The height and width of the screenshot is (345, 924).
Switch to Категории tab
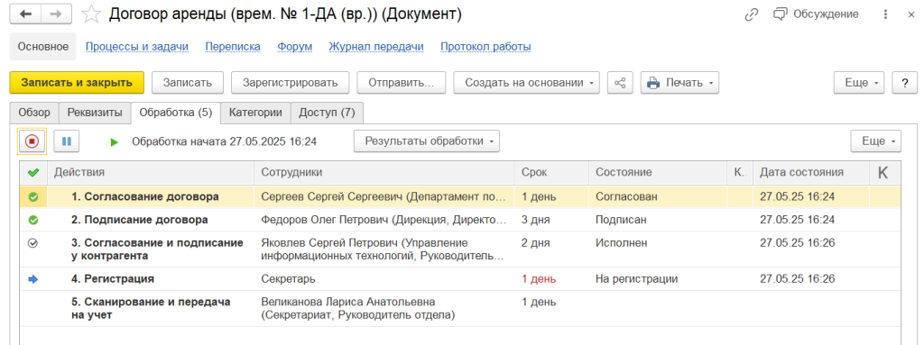256,113
